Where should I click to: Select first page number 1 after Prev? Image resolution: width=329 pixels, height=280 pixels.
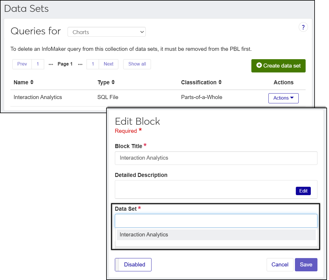[38, 64]
